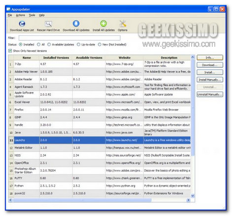Viewport: 232px width, 216px height.
Task: Click the Info... button
Action: (210, 58)
